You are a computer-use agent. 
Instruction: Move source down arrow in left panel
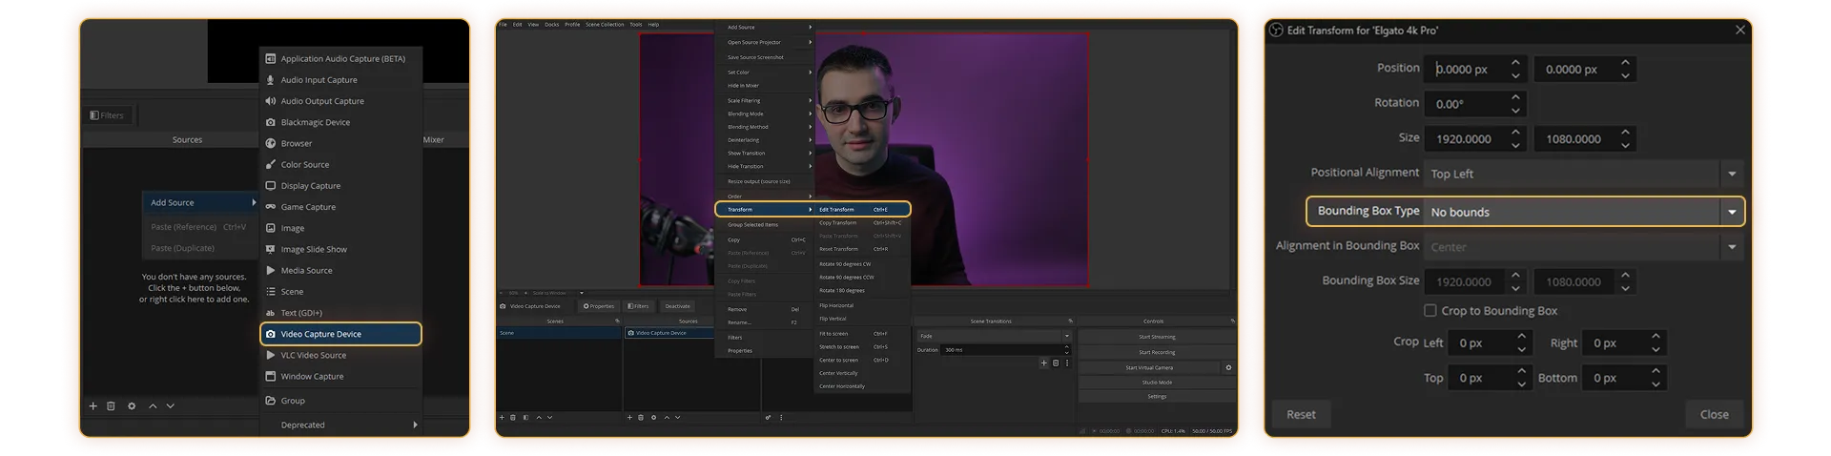coord(171,406)
